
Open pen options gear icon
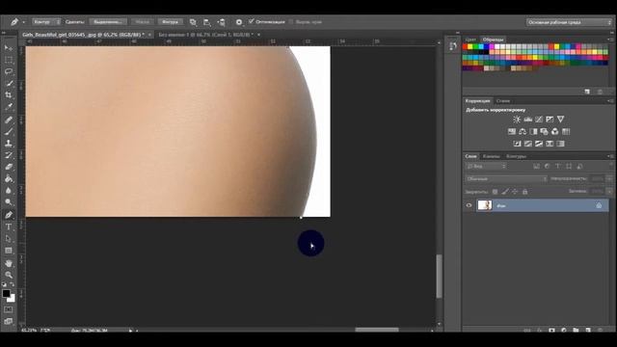[x=239, y=22]
